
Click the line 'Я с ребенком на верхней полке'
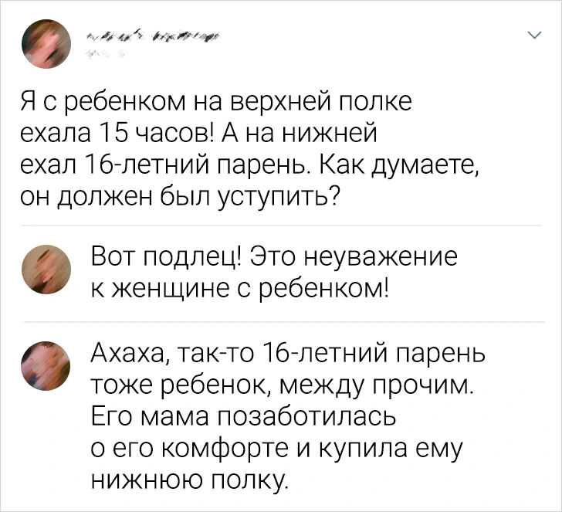(x=216, y=103)
